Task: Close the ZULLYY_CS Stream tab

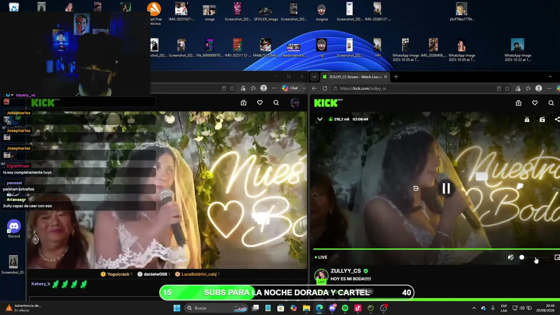Action: tap(385, 77)
